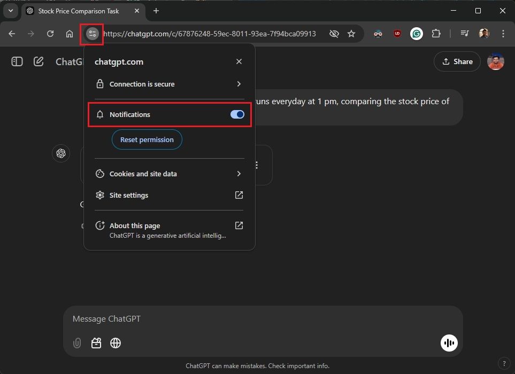Open the browser extensions puzzle icon
515x374 pixels.
coord(436,33)
